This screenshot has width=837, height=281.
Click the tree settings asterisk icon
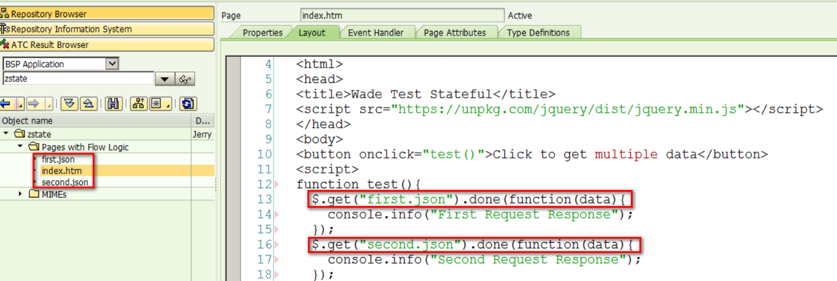click(157, 104)
